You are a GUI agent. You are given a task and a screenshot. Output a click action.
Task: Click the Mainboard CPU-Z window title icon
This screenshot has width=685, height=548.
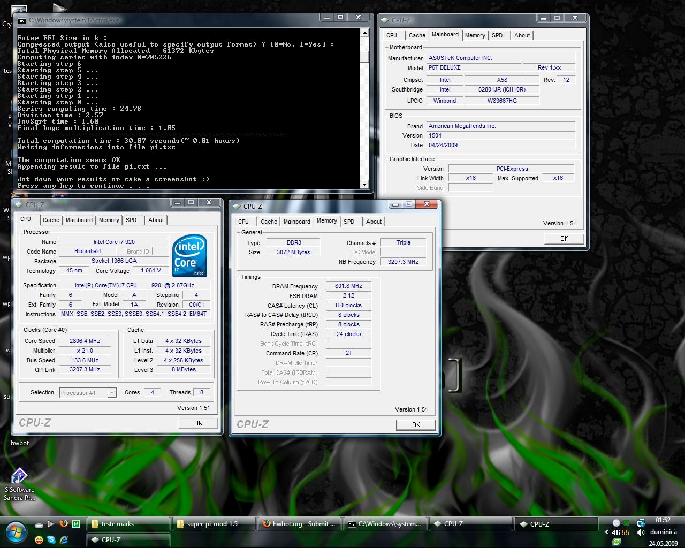click(385, 20)
